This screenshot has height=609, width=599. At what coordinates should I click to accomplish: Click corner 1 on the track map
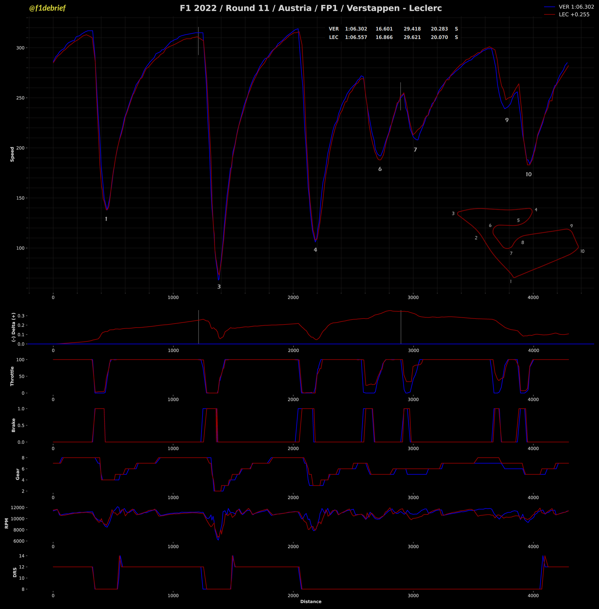511,281
